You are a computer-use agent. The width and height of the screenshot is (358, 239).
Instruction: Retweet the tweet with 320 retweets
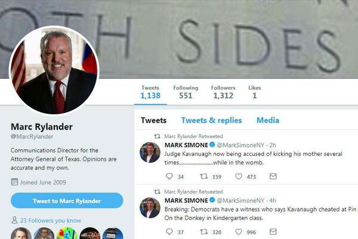pyautogui.click(x=203, y=232)
